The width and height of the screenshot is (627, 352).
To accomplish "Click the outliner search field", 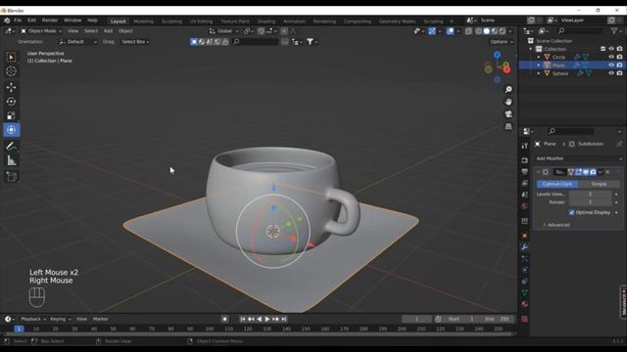I will click(x=580, y=30).
